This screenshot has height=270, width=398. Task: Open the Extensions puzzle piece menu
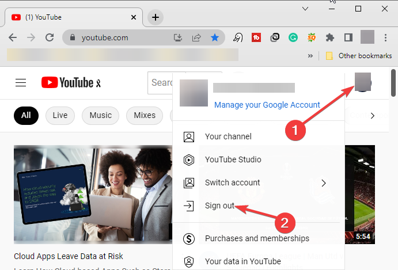tap(330, 37)
